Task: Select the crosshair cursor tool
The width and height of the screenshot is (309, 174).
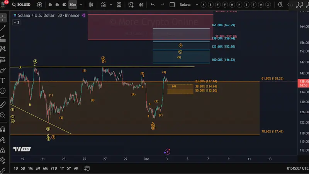Action: [x=3, y=18]
